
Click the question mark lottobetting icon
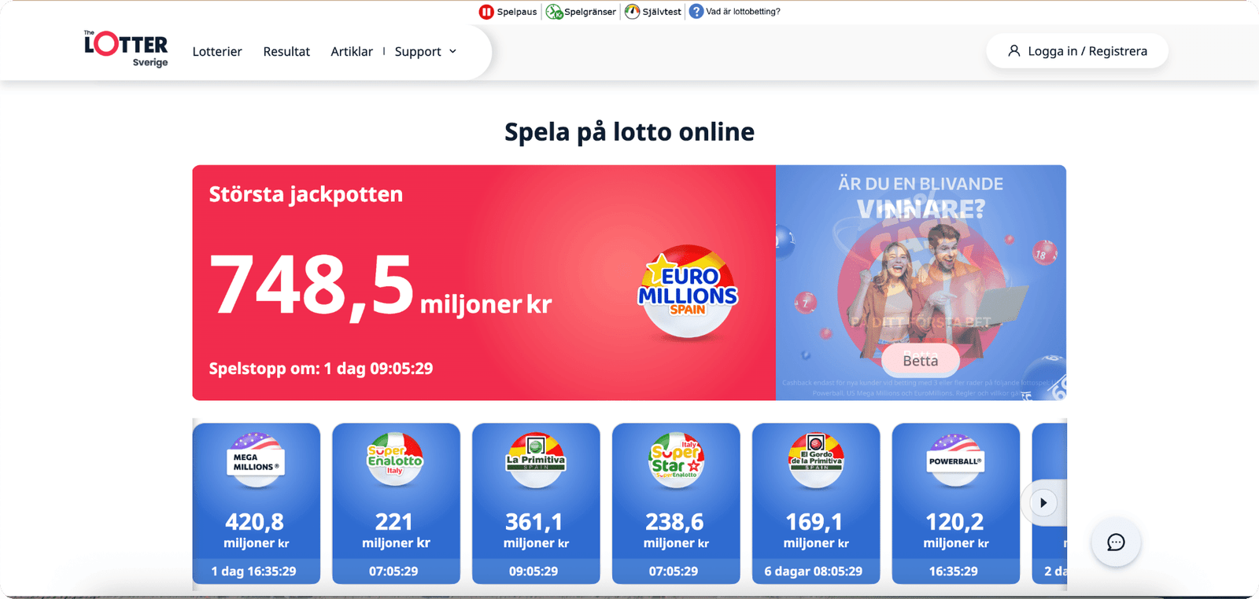[696, 12]
